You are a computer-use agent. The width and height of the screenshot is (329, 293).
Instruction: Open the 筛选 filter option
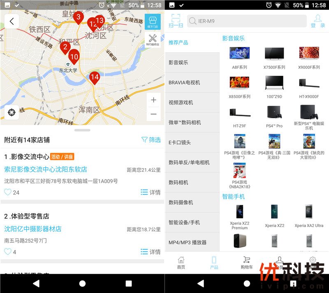[x=151, y=140]
